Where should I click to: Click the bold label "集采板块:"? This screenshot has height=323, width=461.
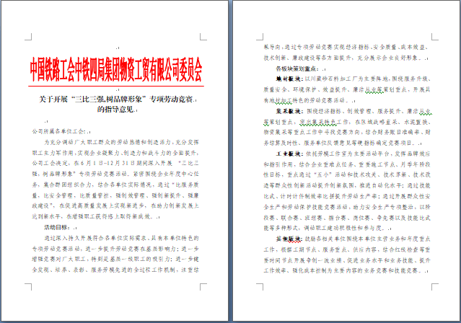tap(289, 111)
